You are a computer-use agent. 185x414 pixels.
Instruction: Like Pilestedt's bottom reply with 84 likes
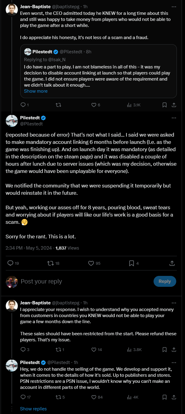tap(94, 397)
